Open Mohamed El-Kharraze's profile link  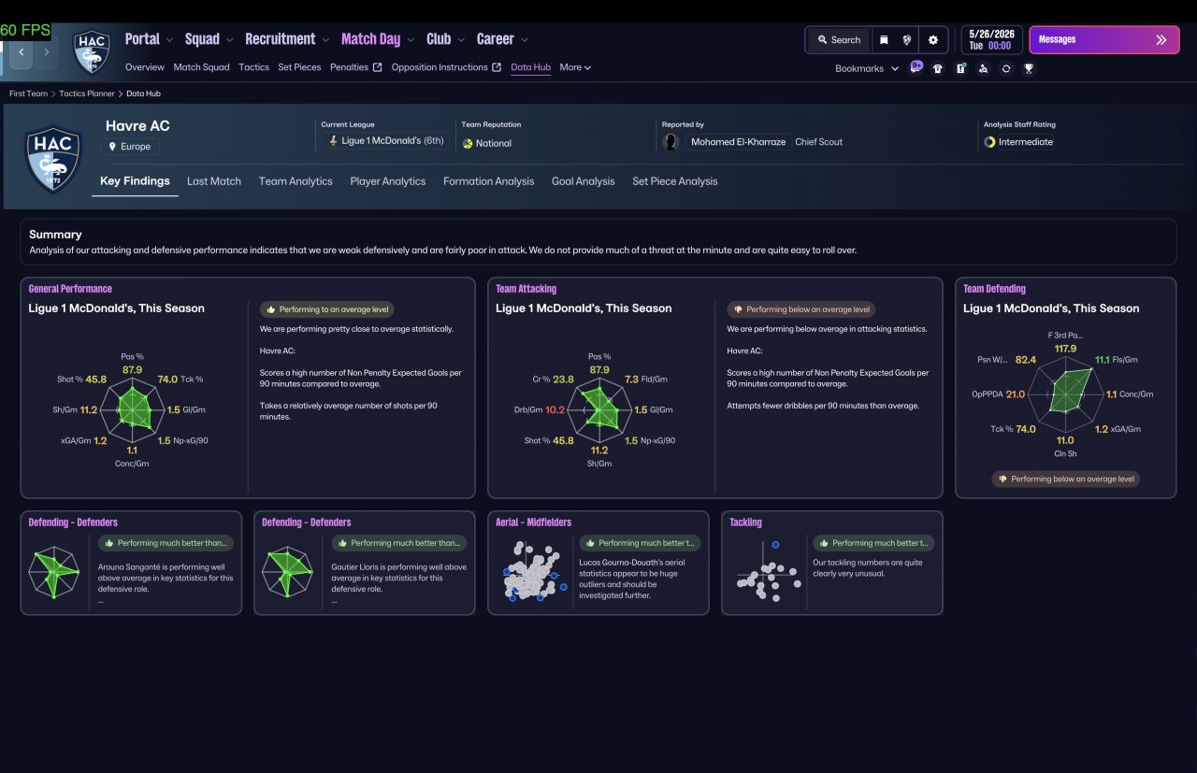coord(738,142)
